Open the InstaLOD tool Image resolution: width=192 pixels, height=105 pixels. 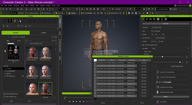59,13
